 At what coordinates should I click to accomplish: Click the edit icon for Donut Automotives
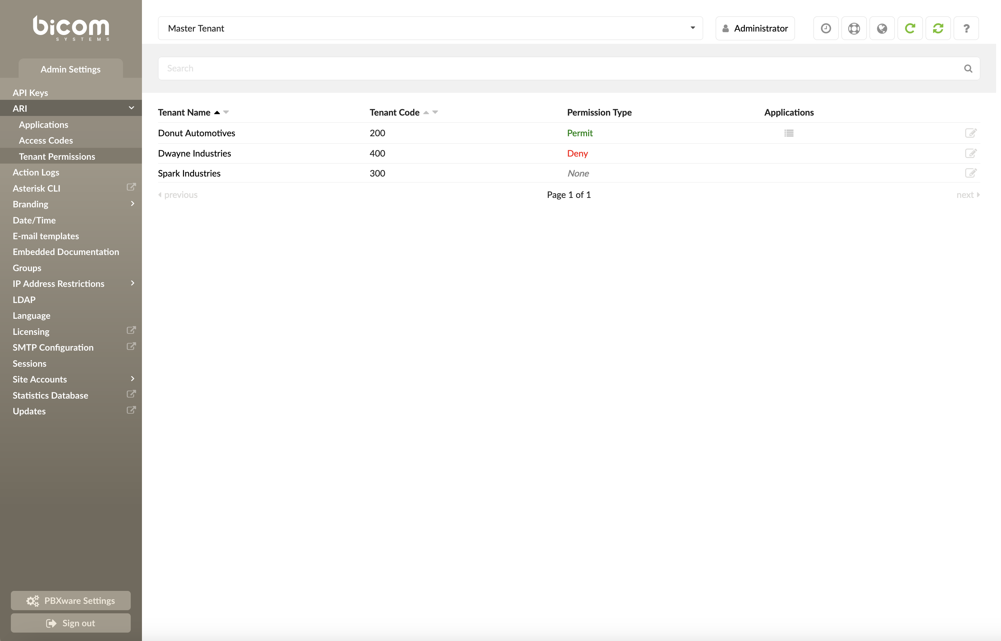(x=972, y=133)
